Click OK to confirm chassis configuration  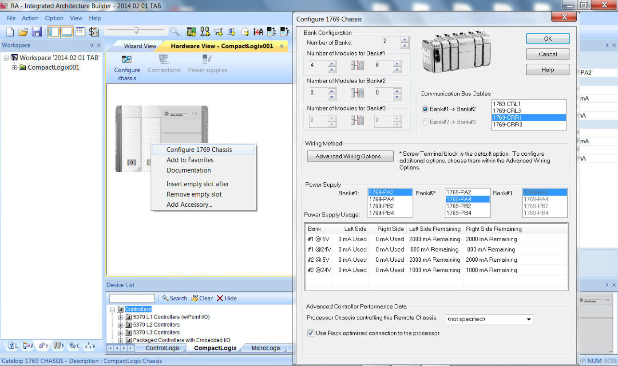pyautogui.click(x=547, y=38)
